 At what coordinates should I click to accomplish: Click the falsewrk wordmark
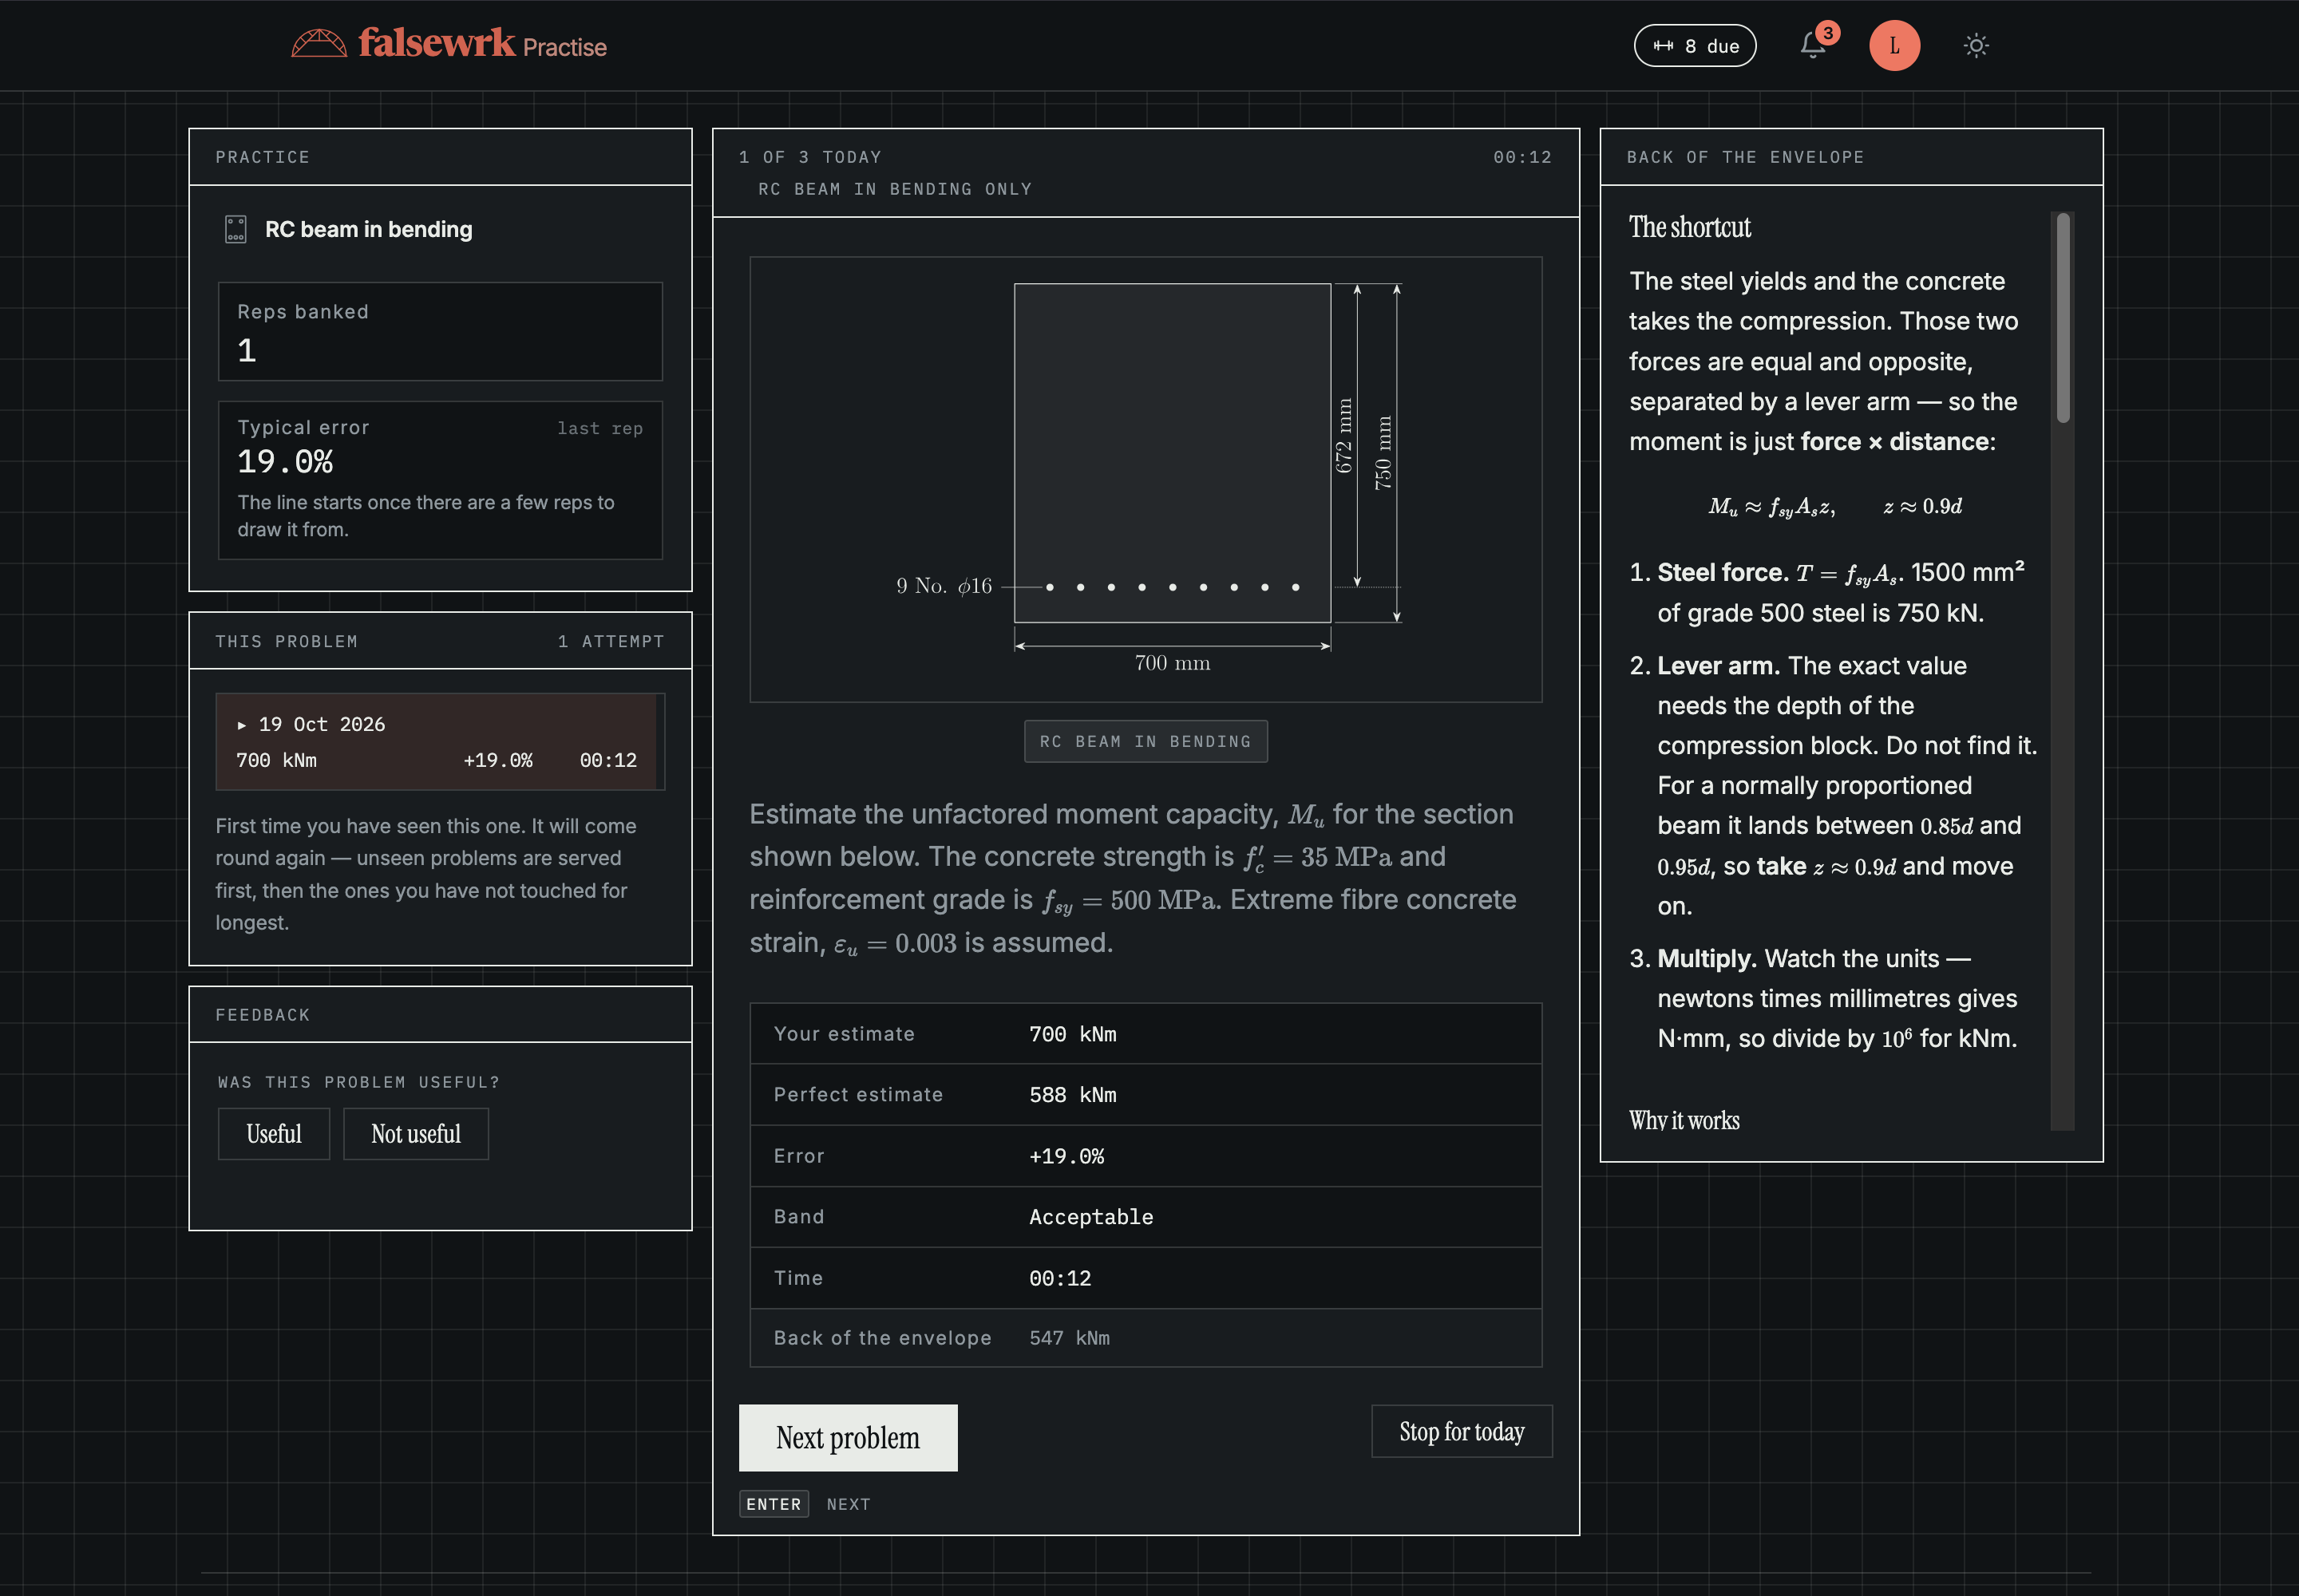pos(437,43)
